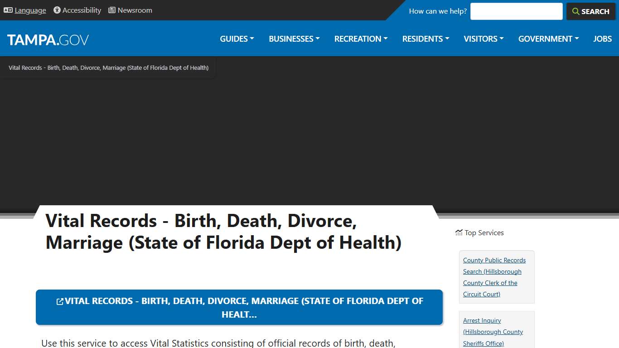Click the external link icon on the blue banner
The width and height of the screenshot is (619, 348).
(x=59, y=300)
